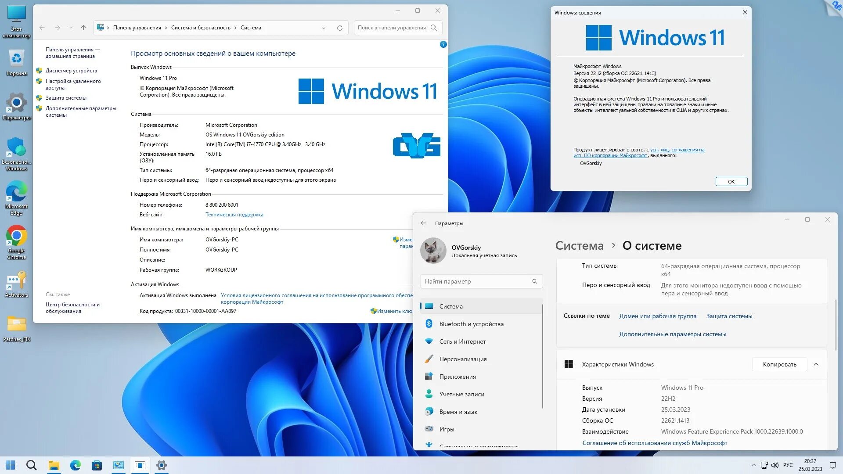
Task: Select Bluetooth и устройства in Settings sidebar
Action: pos(471,324)
